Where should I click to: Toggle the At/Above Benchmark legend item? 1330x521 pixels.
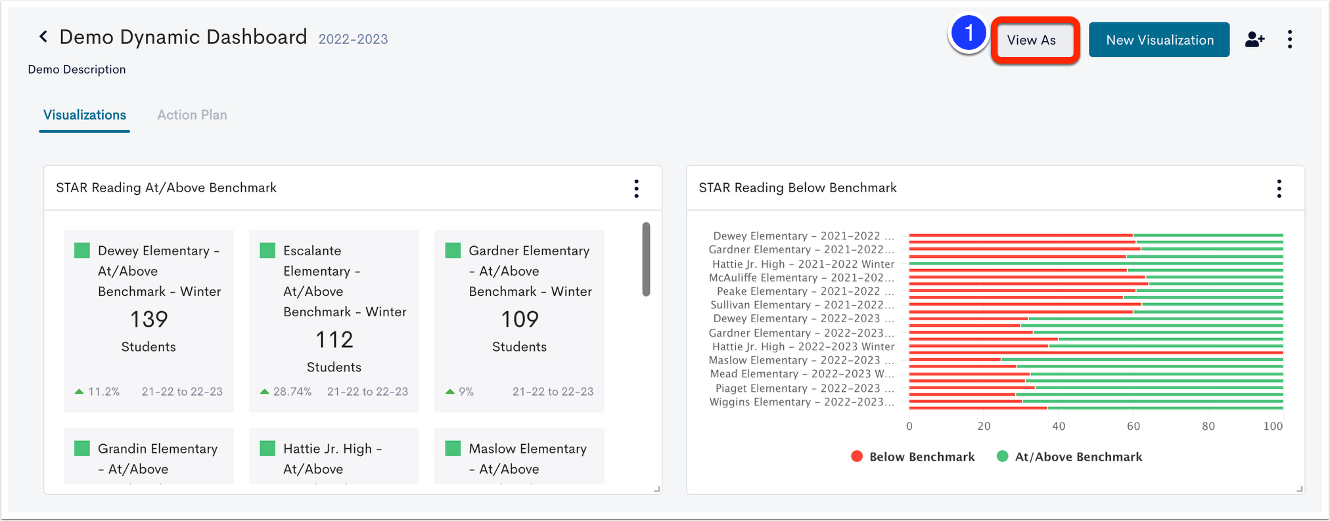(x=1069, y=457)
